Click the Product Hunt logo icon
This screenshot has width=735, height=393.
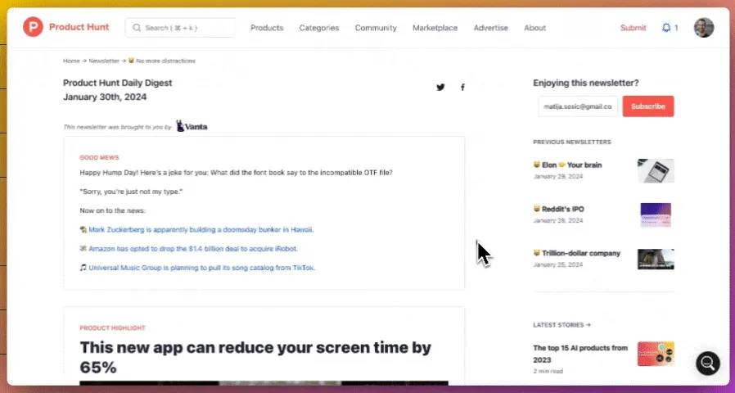pyautogui.click(x=33, y=27)
